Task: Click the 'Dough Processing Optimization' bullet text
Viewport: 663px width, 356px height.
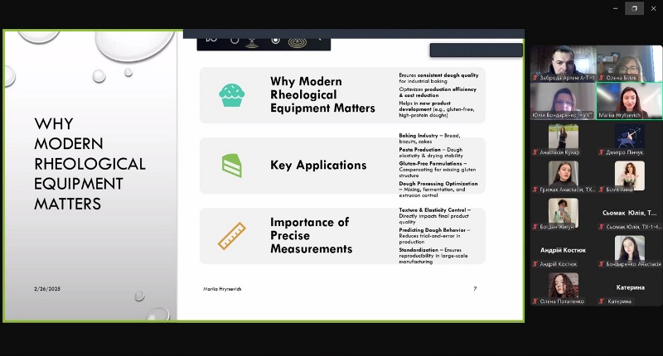Action: click(x=438, y=190)
